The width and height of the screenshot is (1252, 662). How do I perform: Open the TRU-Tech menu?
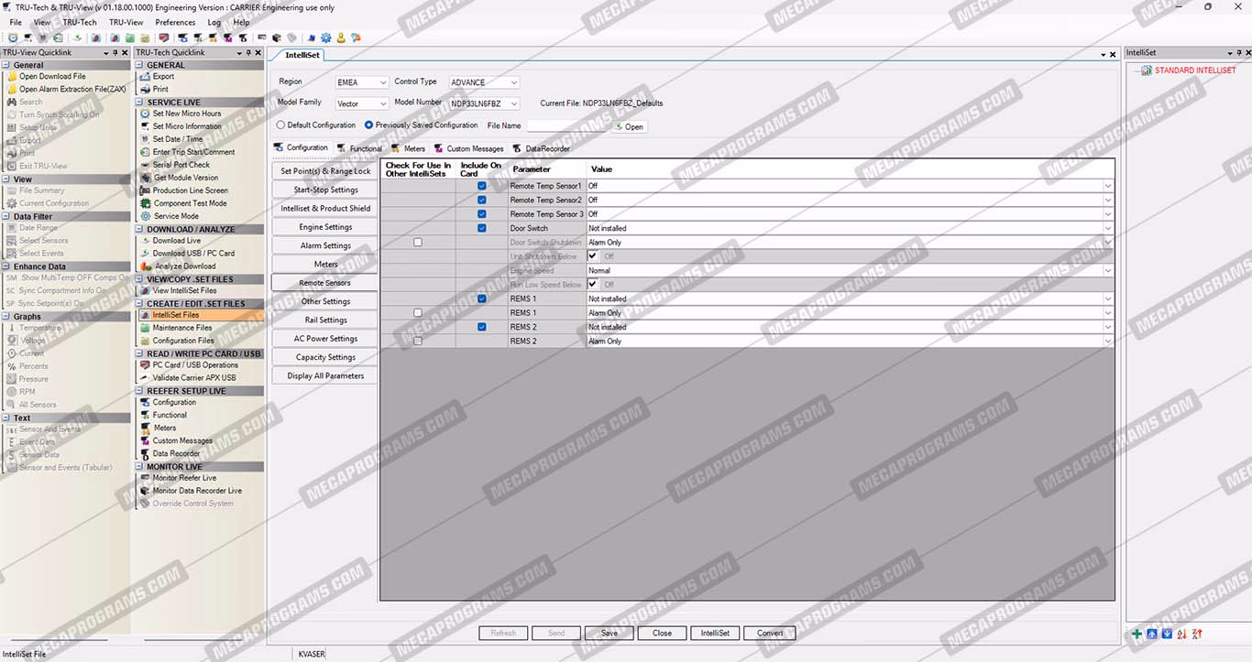tap(80, 22)
